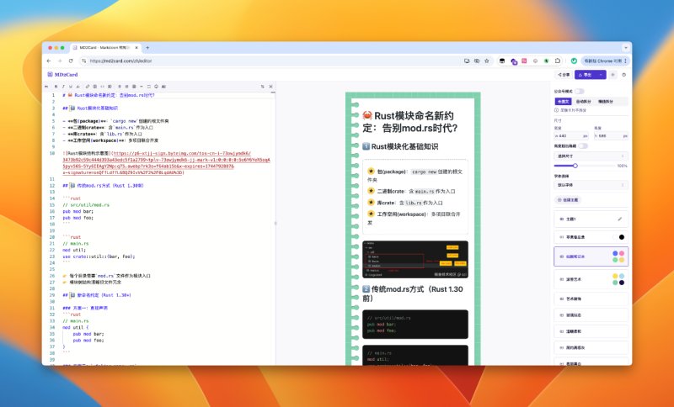Click the red image URL in the editor

tap(166, 163)
